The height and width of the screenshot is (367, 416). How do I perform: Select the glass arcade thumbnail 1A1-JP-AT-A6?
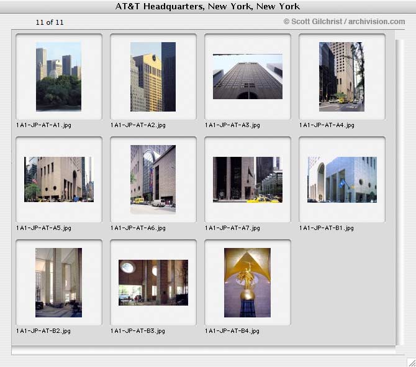[153, 179]
